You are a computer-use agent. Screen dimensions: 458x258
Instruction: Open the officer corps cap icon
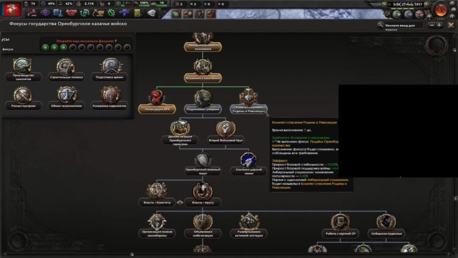coord(151,13)
